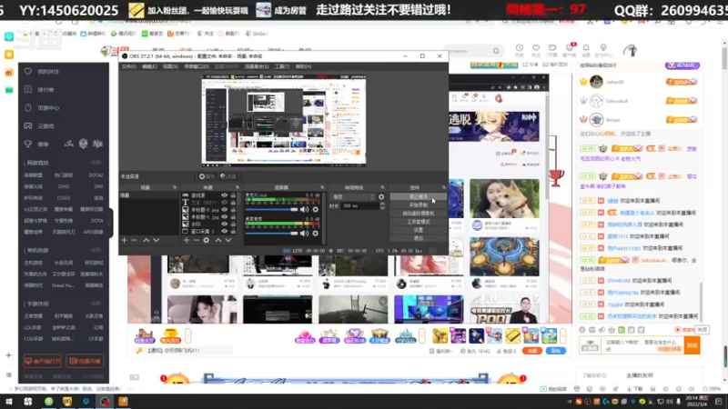Image resolution: width=728 pixels, height=409 pixels.
Task: Focus the chat message input field
Action: tap(643, 345)
